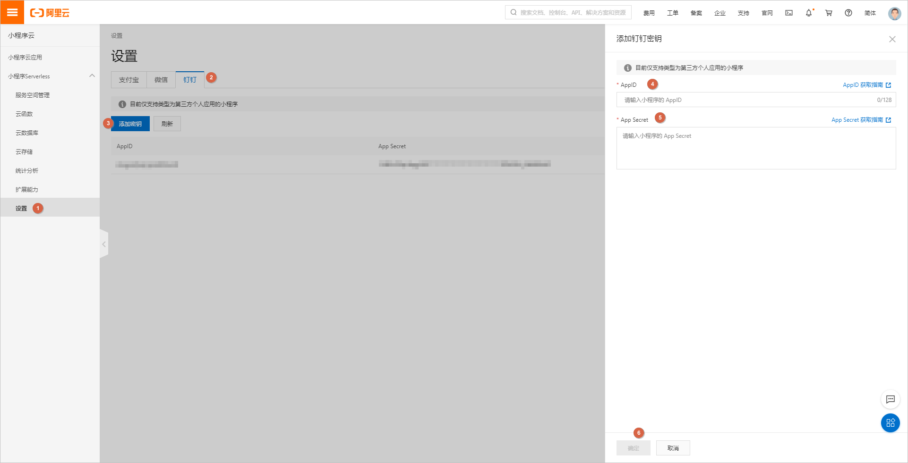Image resolution: width=908 pixels, height=463 pixels.
Task: Open the help question mark icon
Action: [848, 13]
